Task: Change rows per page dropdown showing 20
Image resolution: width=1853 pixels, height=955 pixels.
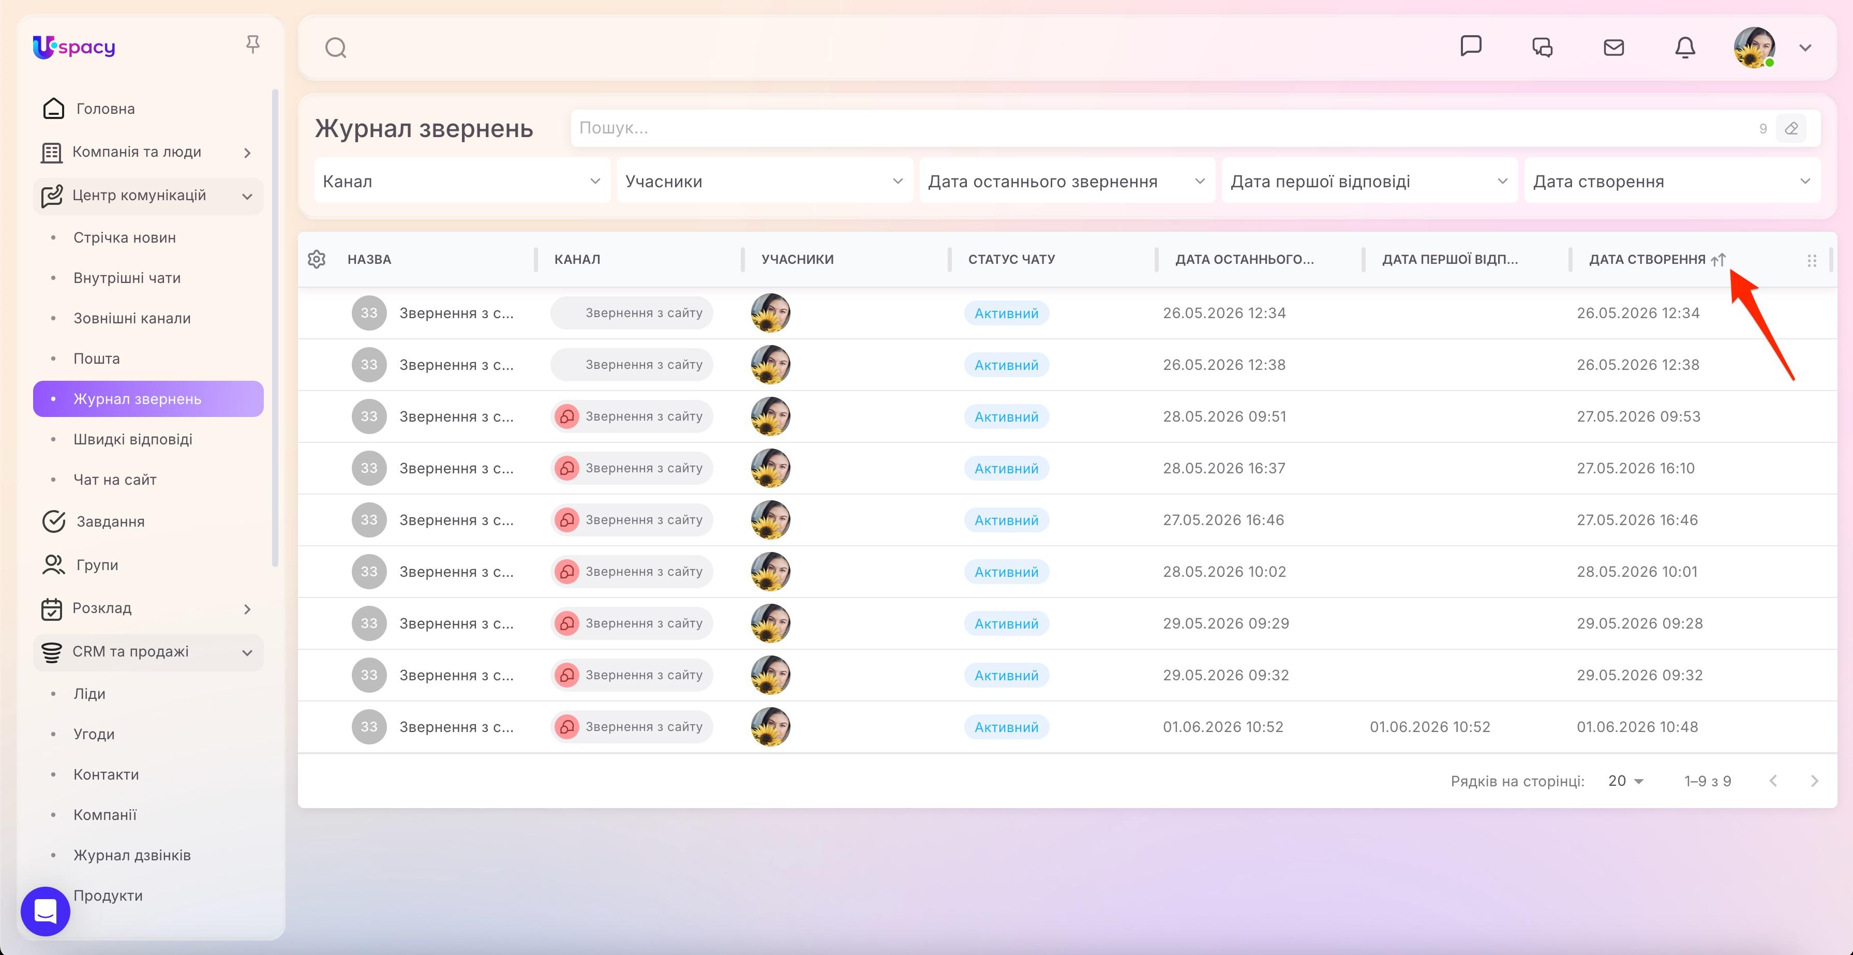Action: tap(1626, 781)
